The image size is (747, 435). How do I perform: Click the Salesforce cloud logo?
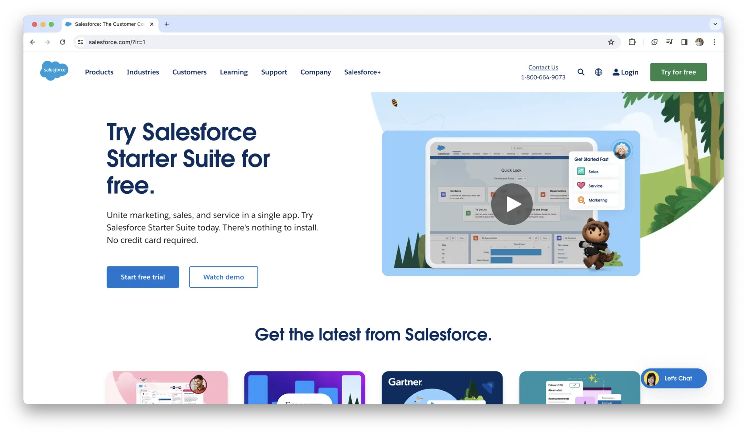click(x=54, y=70)
